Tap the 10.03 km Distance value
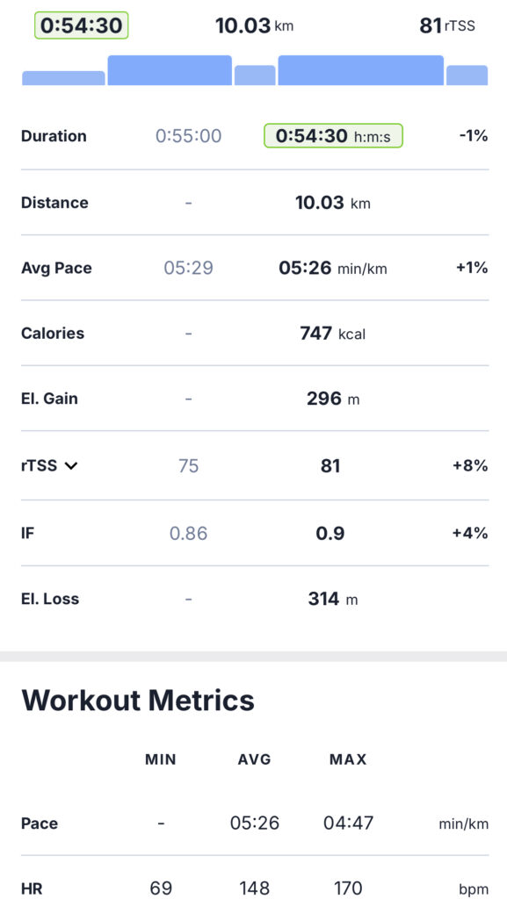Image resolution: width=507 pixels, height=899 pixels. (x=333, y=203)
